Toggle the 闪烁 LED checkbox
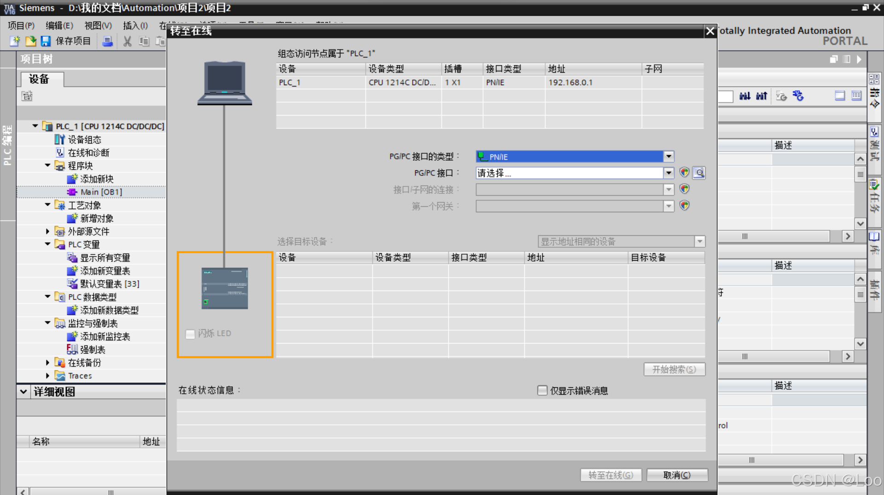The width and height of the screenshot is (884, 495). 190,334
